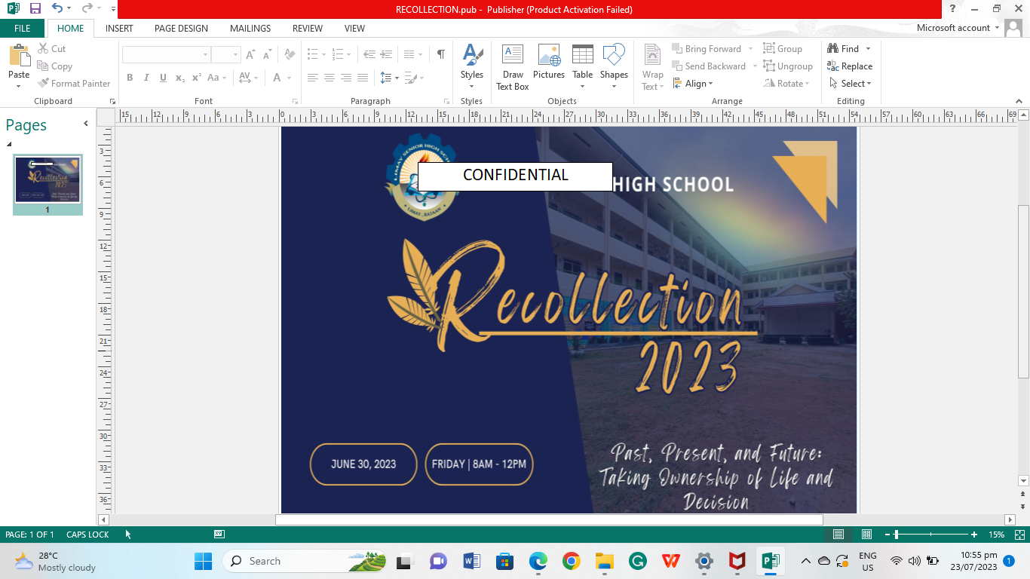Click the PAGE: 1 OF 1 indicator

29,535
